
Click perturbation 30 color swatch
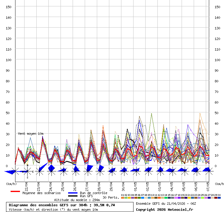tap(219, 198)
